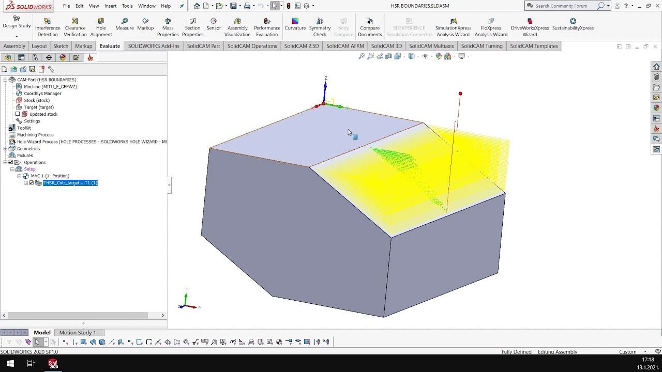662x372 pixels.
Task: Uncheck the Operations checkbox
Action: tap(11, 162)
